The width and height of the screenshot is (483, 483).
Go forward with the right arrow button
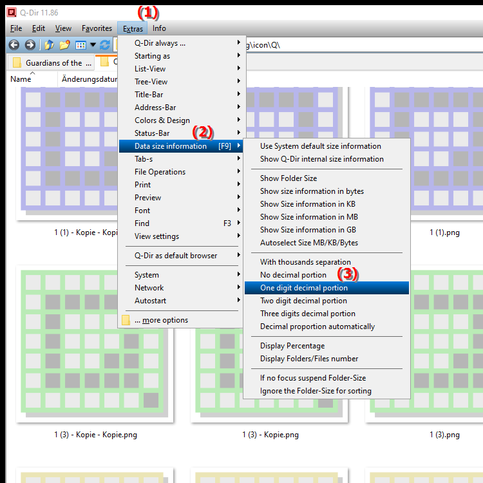pyautogui.click(x=30, y=45)
